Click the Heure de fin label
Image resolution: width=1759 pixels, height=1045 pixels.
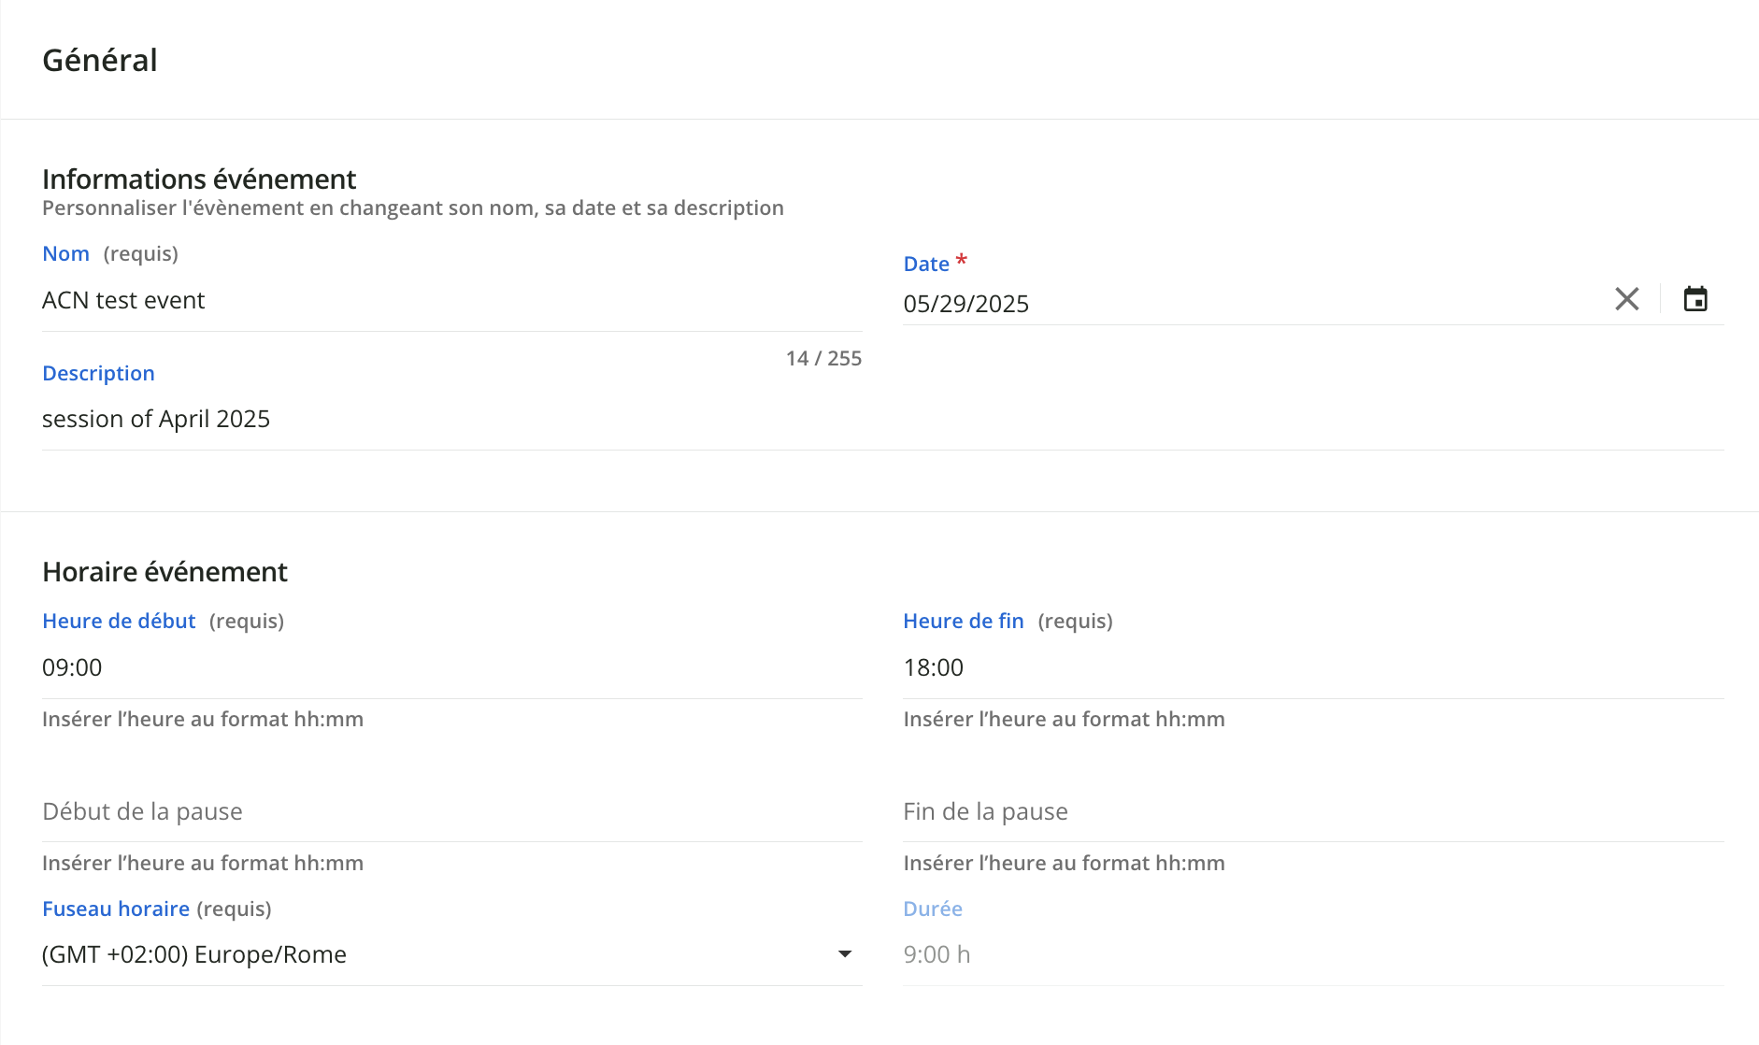point(963,622)
